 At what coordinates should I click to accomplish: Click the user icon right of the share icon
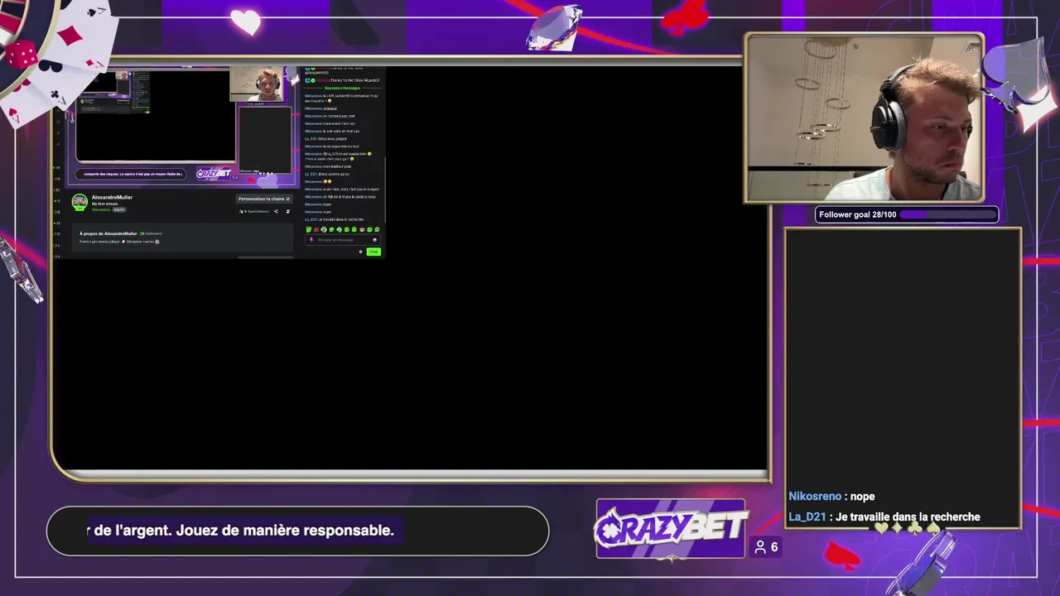(x=287, y=211)
